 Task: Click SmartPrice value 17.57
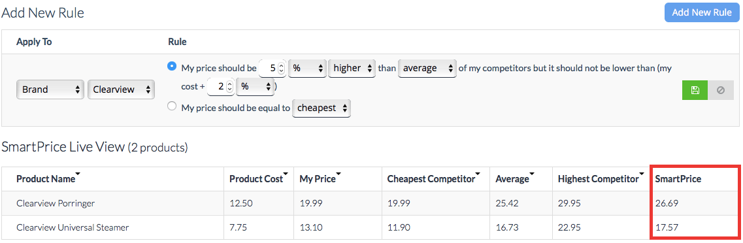point(667,227)
